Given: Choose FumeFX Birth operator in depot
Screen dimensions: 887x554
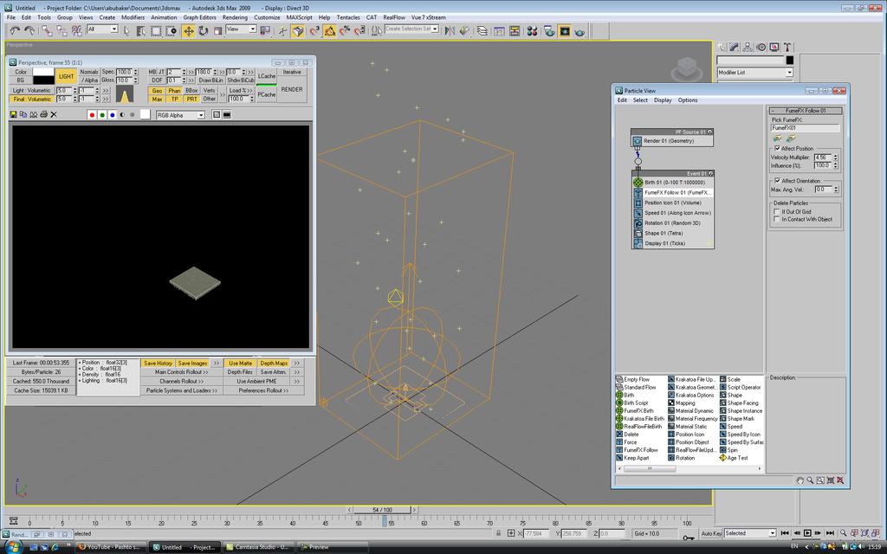Looking at the screenshot, I should 639,411.
